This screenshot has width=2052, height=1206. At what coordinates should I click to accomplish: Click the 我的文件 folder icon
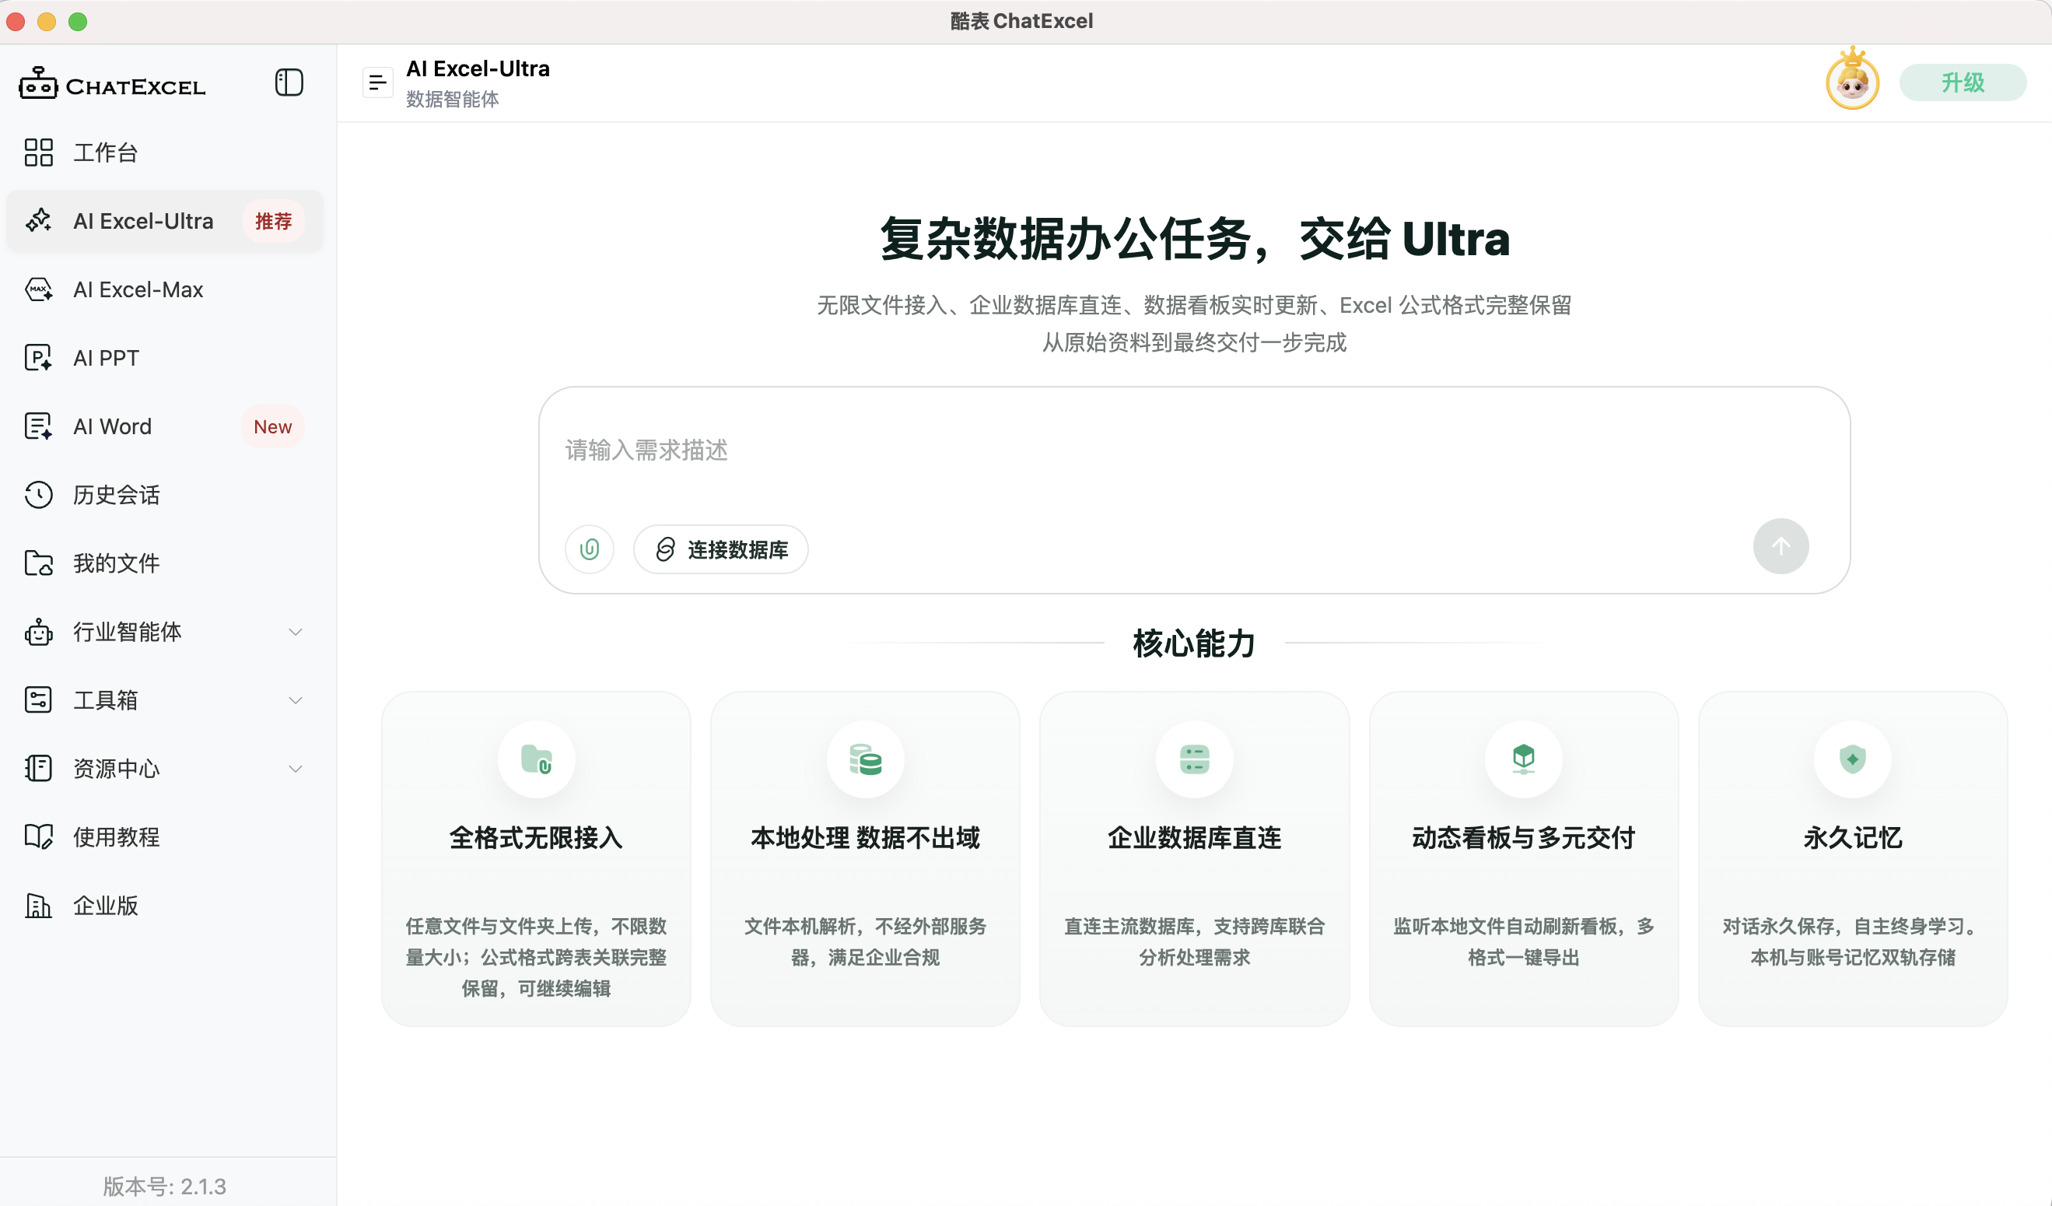pos(38,563)
